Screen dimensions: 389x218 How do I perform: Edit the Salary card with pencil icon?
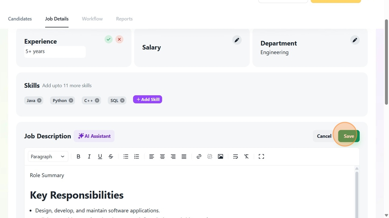coord(237,40)
